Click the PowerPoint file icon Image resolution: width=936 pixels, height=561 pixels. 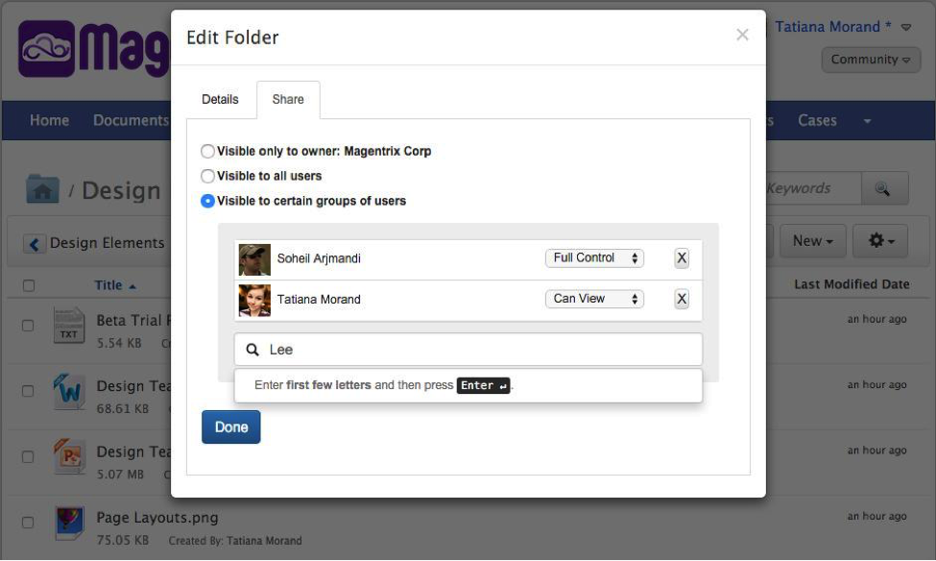(68, 456)
